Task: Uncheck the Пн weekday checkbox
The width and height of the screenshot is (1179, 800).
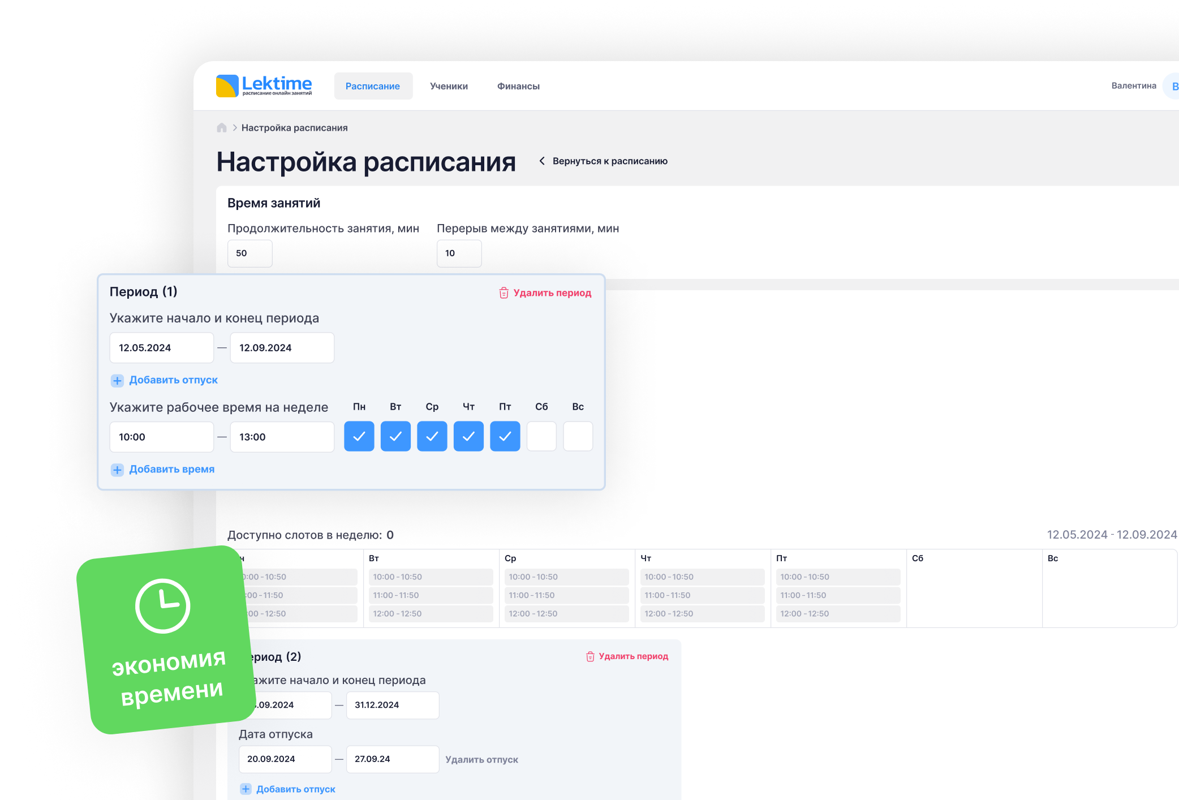Action: [x=359, y=436]
